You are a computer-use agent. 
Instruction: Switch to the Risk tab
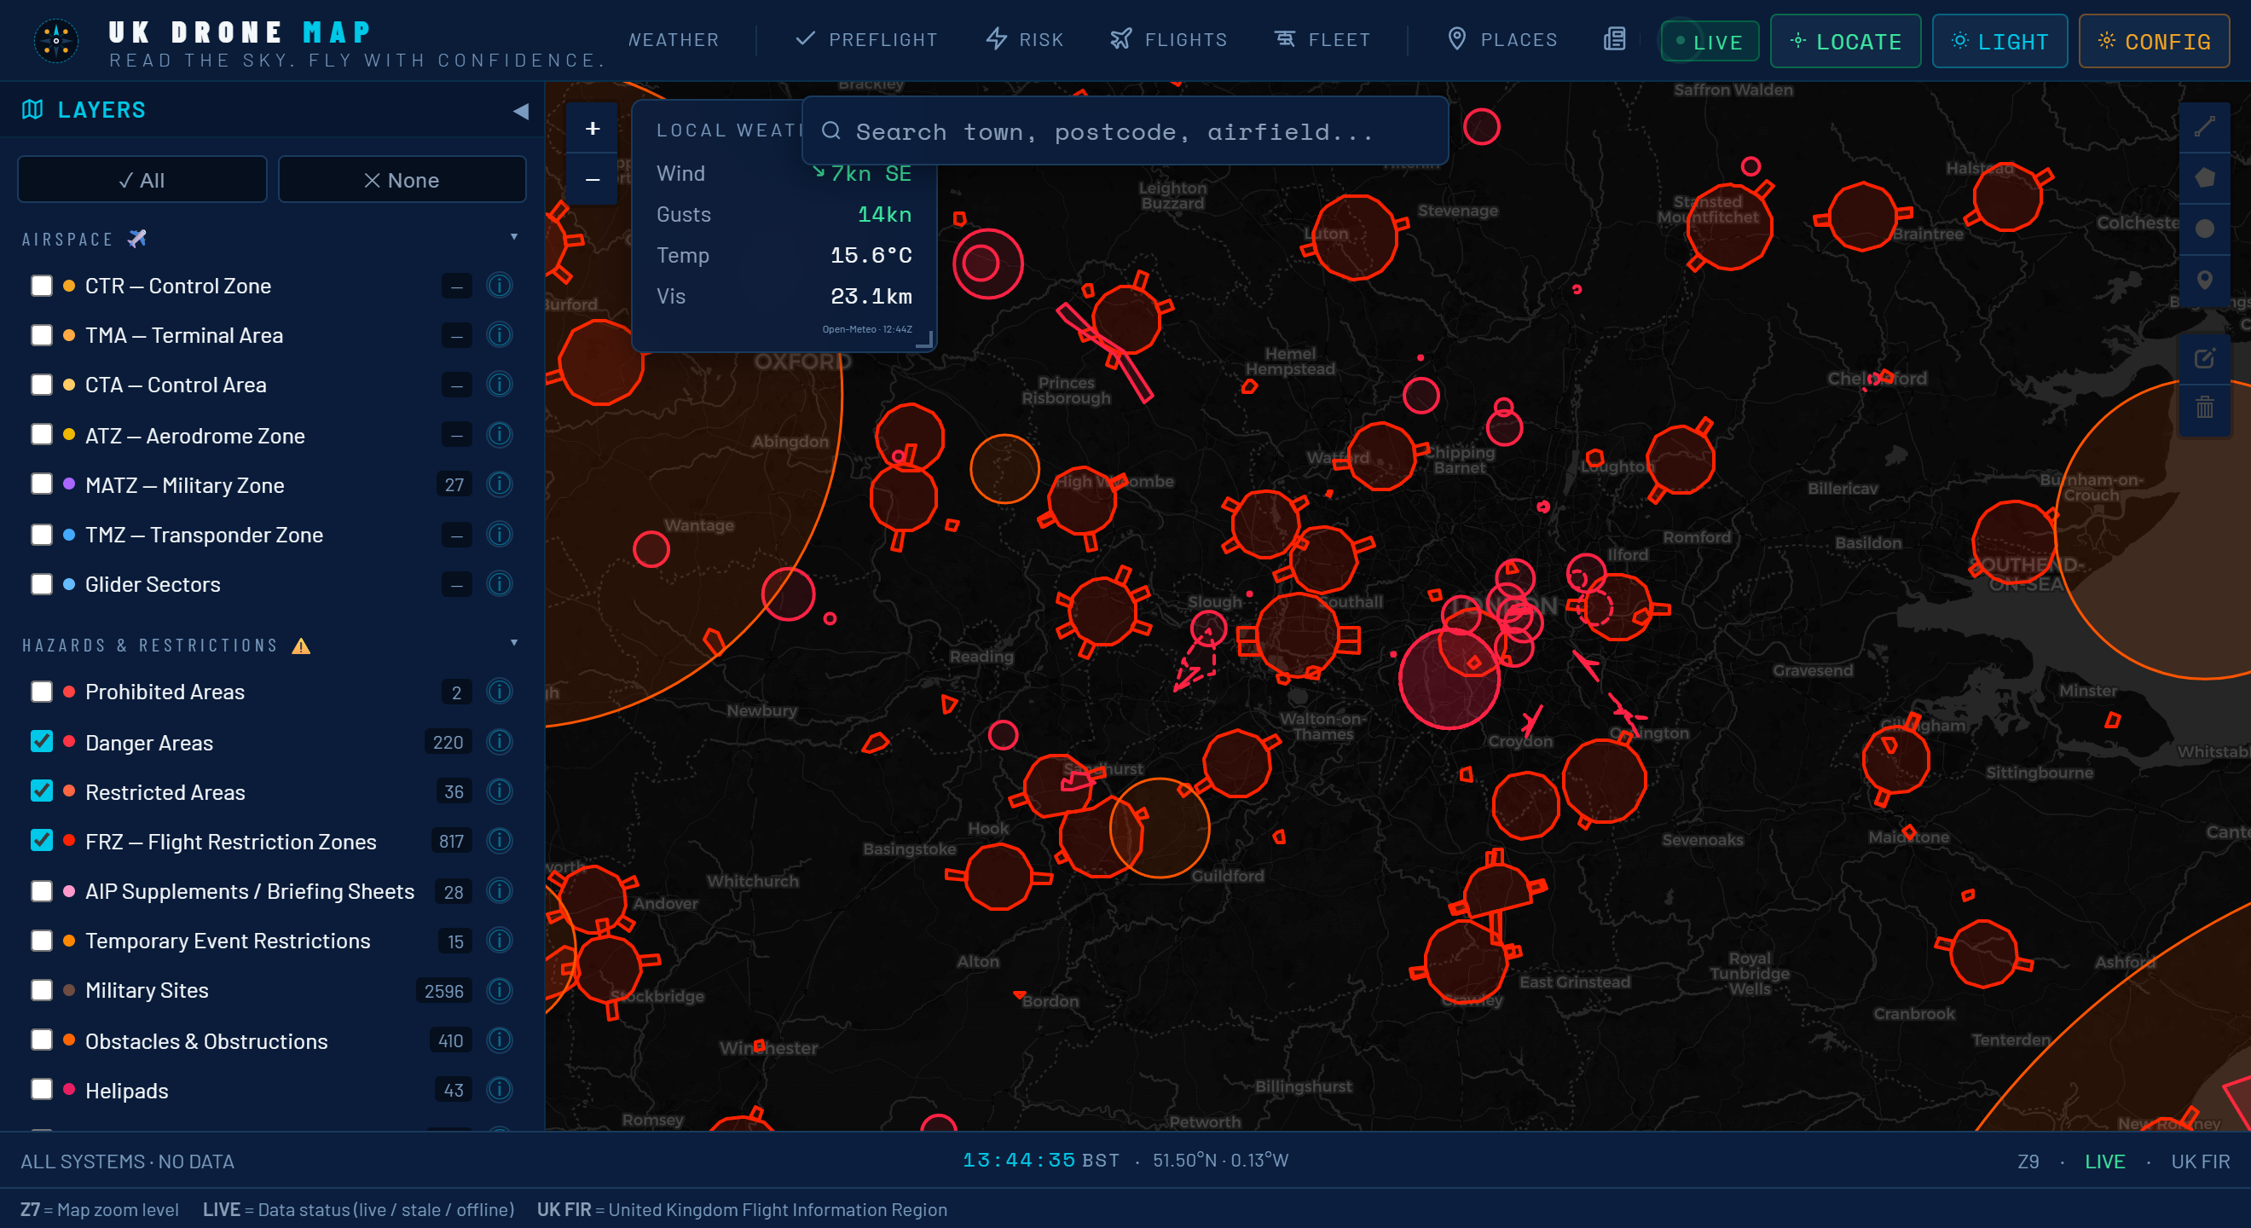coord(1024,40)
